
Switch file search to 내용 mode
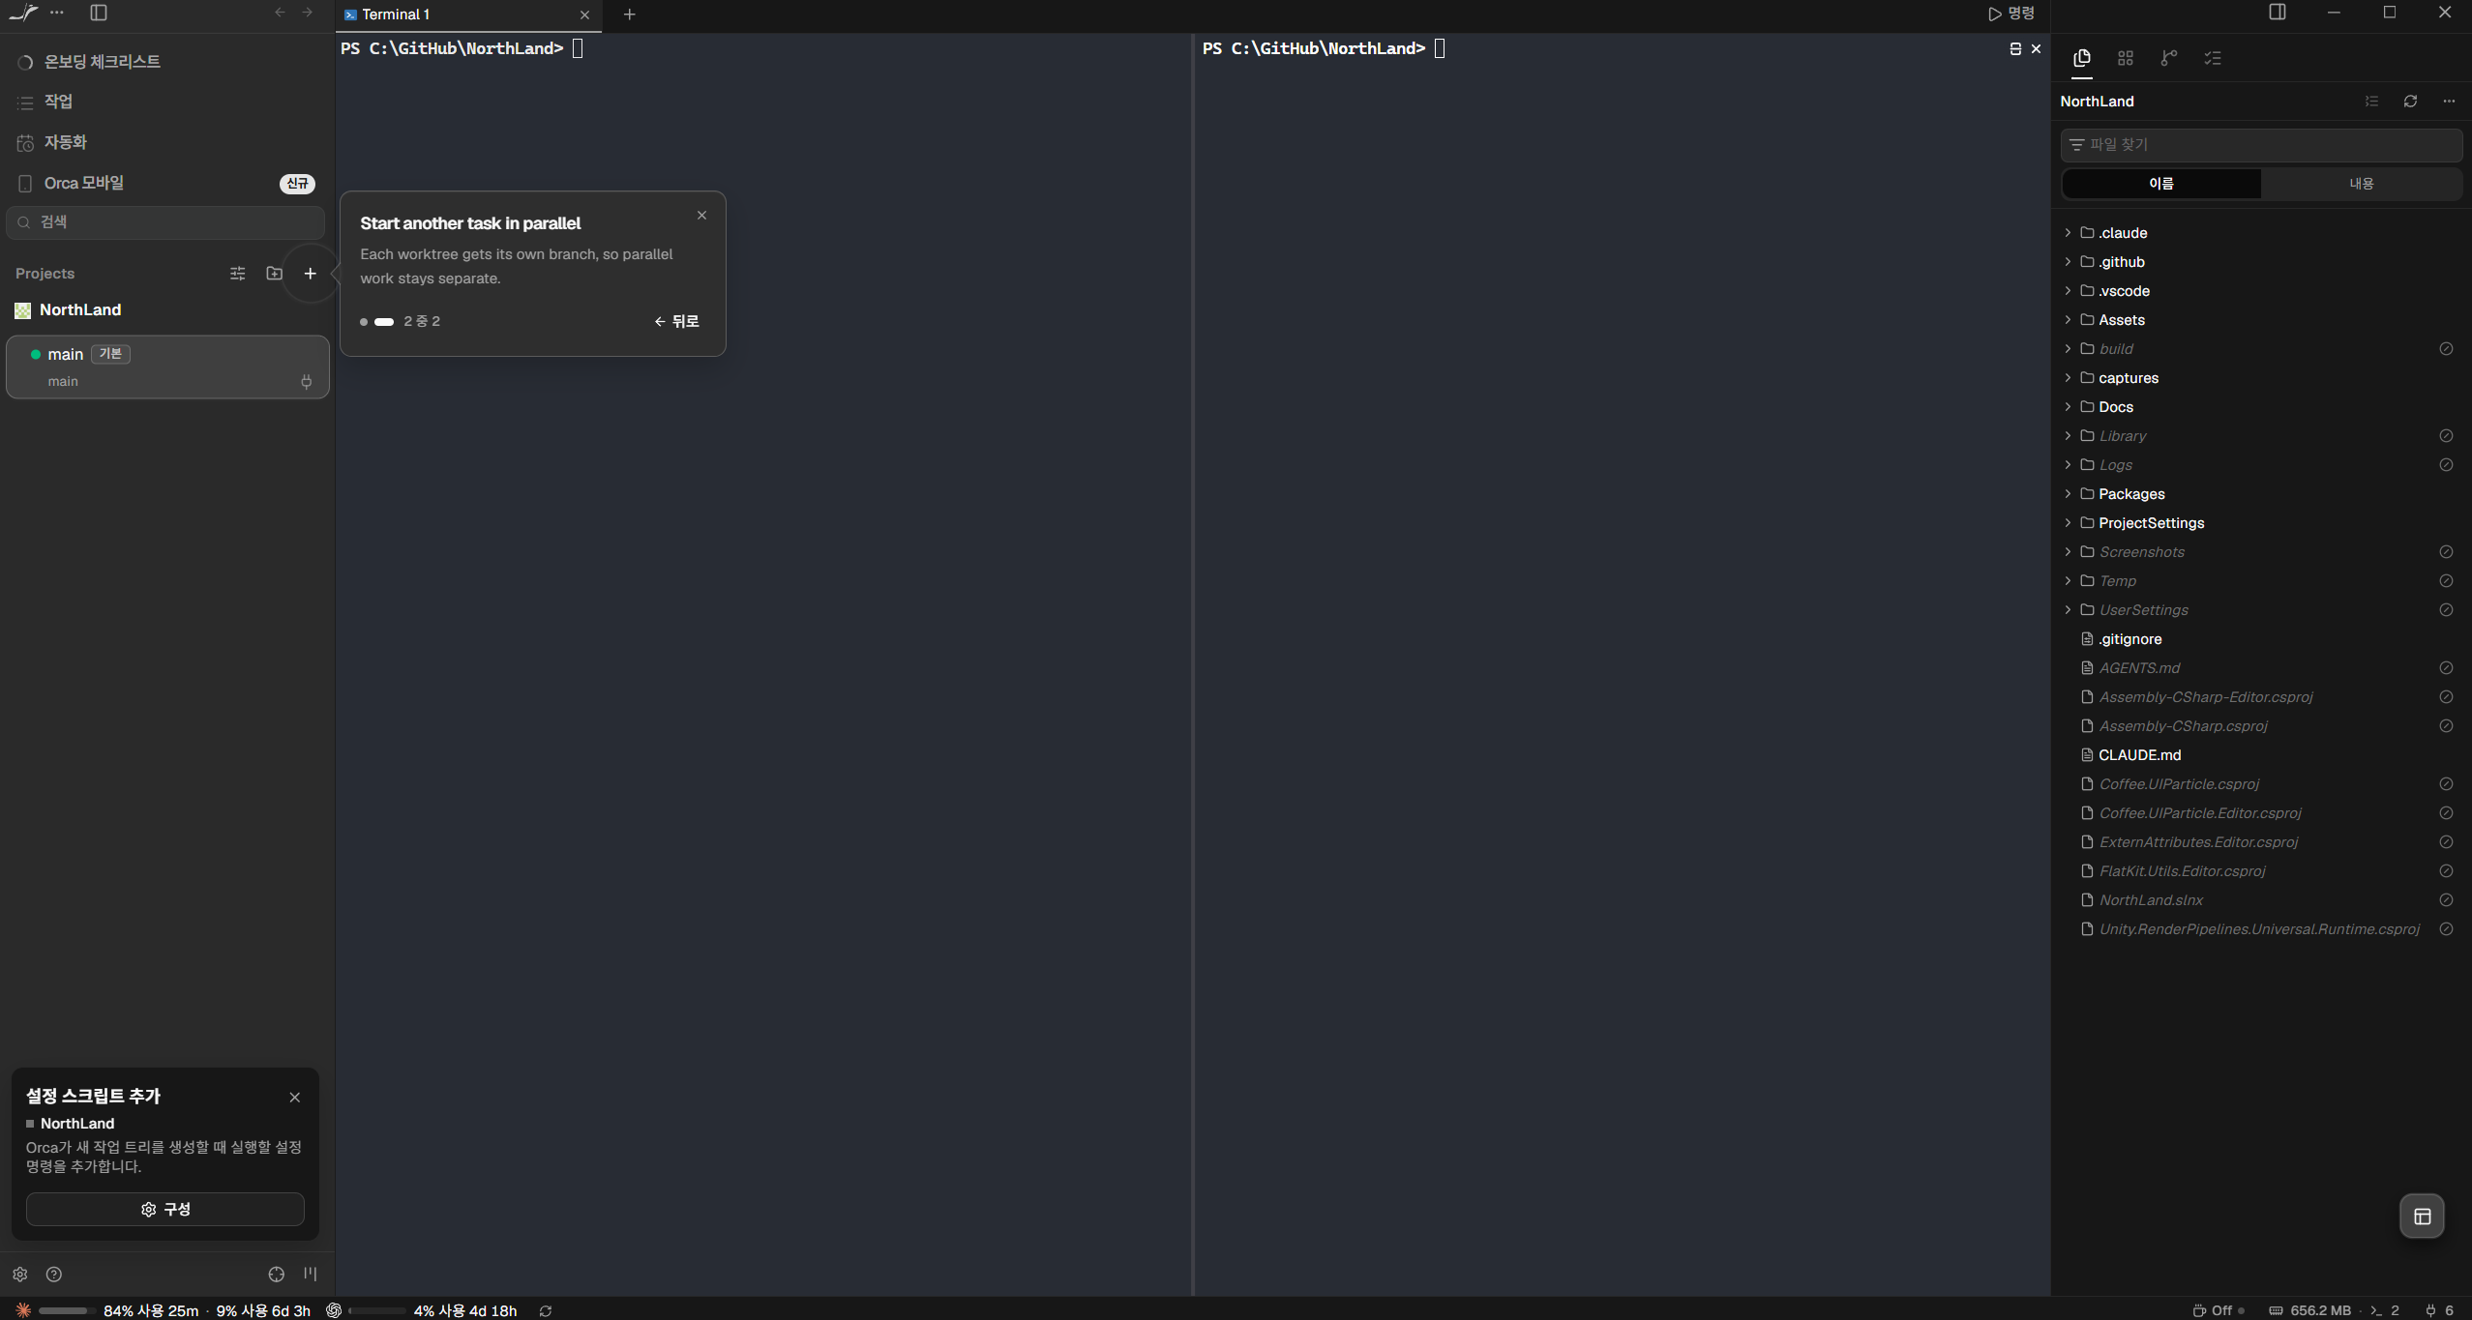coord(2362,184)
